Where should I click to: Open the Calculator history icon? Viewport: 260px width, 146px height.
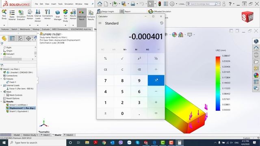coord(162,23)
